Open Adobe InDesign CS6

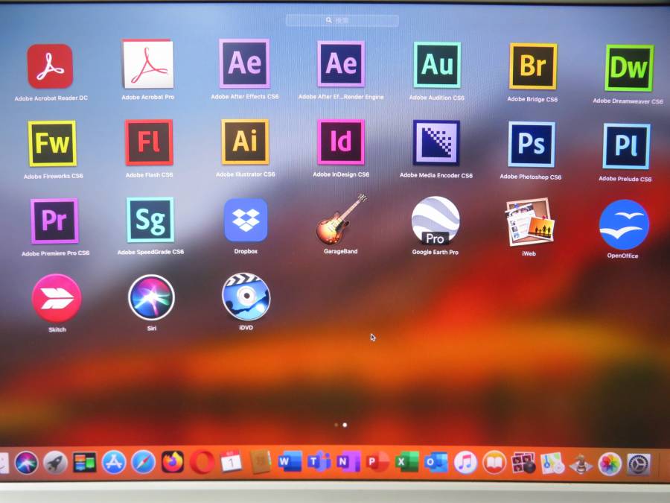tap(341, 142)
